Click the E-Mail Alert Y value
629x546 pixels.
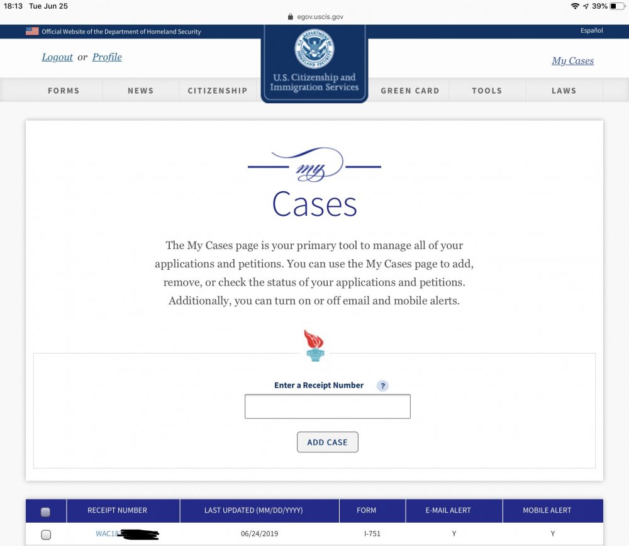coord(454,533)
